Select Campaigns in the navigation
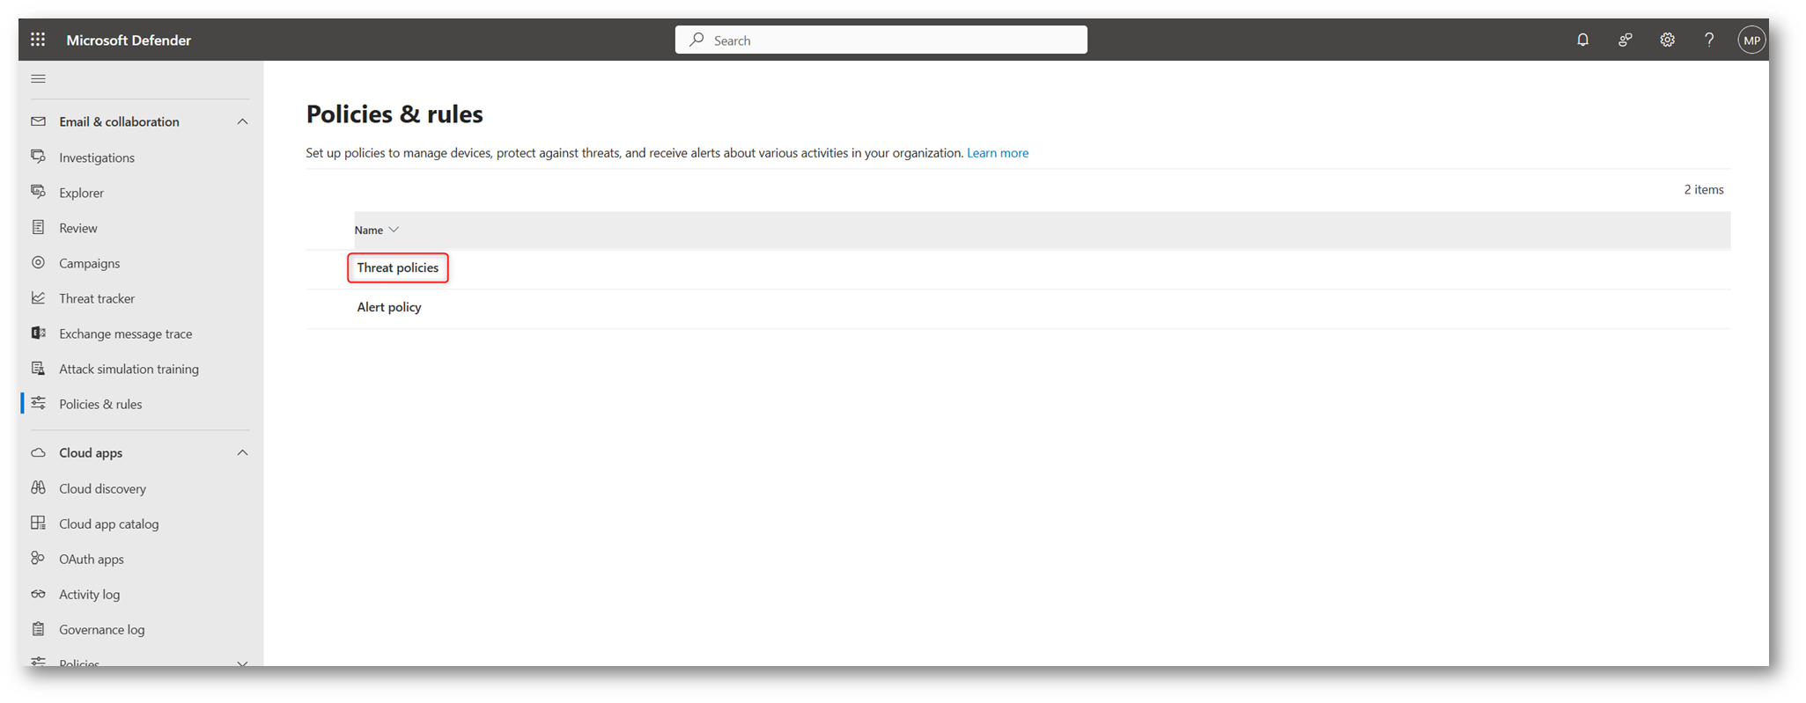Screen dimensions: 1806x703 89,263
